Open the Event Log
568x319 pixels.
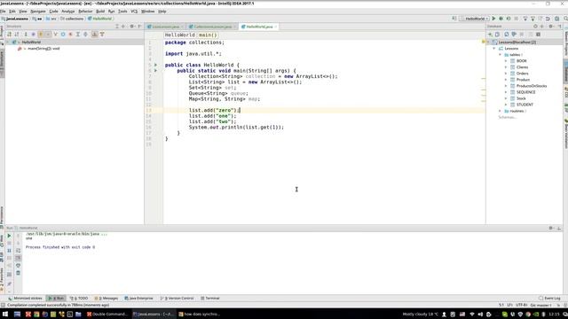[549, 299]
